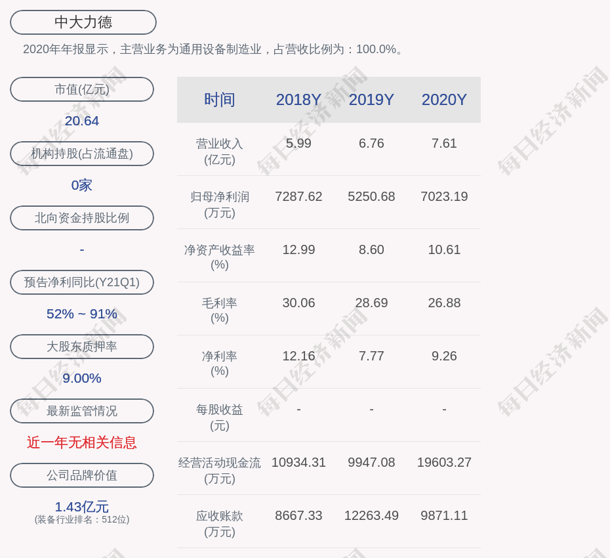Click the 最新监管情况 label pill
Image resolution: width=610 pixels, height=558 pixels.
pyautogui.click(x=82, y=411)
